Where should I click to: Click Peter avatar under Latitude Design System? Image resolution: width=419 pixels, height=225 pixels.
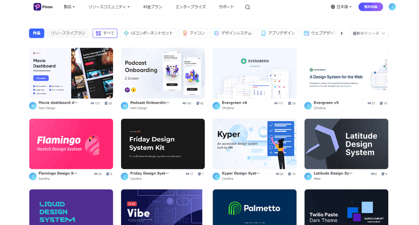tap(308, 176)
